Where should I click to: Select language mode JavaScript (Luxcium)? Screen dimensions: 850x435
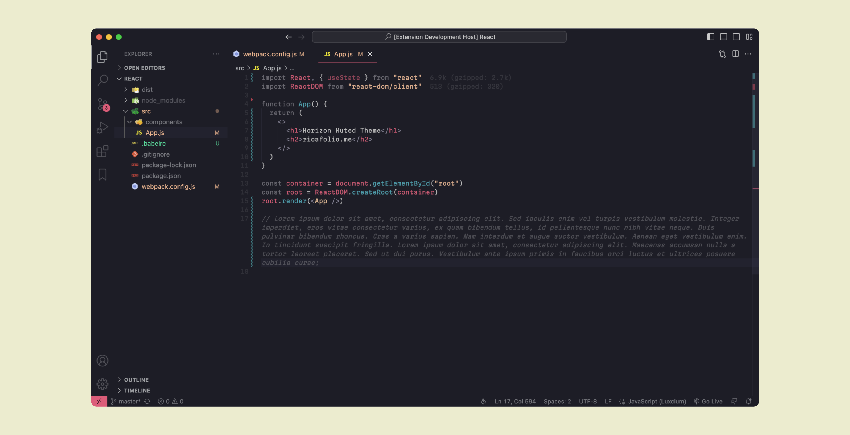click(657, 401)
